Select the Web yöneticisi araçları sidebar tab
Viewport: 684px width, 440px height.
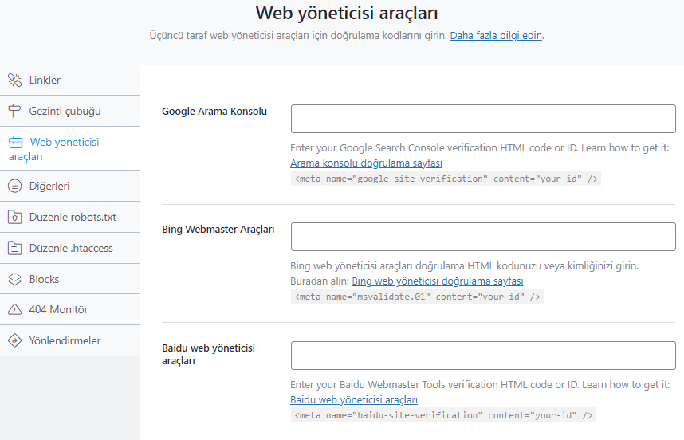[x=64, y=149]
